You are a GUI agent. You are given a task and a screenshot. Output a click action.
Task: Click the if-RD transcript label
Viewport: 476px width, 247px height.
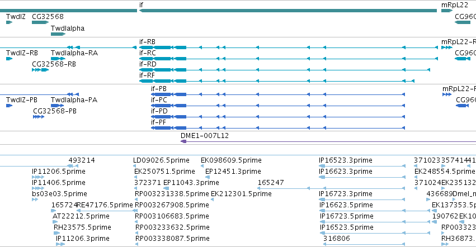tap(148, 64)
